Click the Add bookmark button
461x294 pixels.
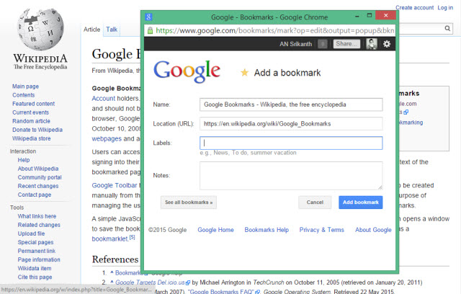point(360,202)
